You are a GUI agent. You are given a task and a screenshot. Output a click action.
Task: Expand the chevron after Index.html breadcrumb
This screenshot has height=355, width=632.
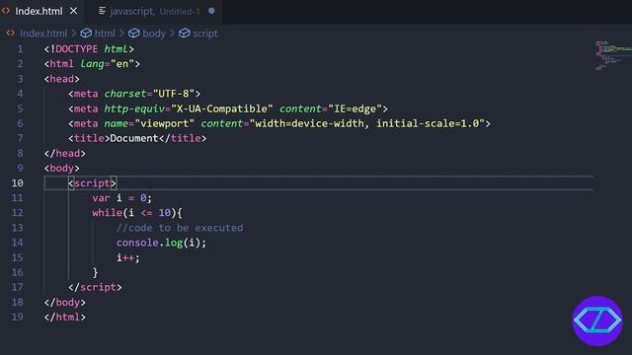[x=74, y=34]
